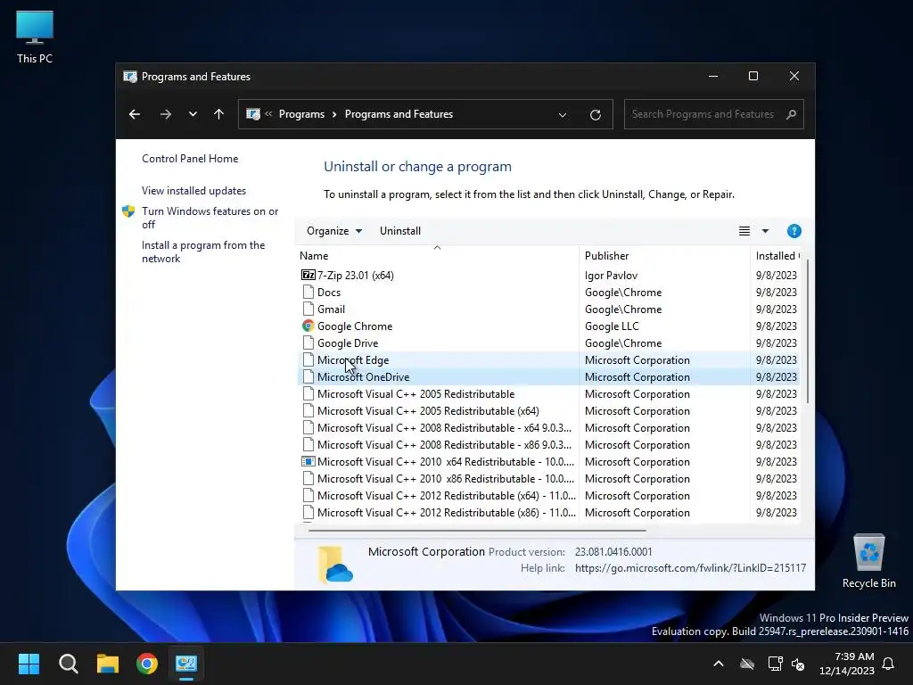Open recent locations chevron dropdown

pyautogui.click(x=193, y=114)
